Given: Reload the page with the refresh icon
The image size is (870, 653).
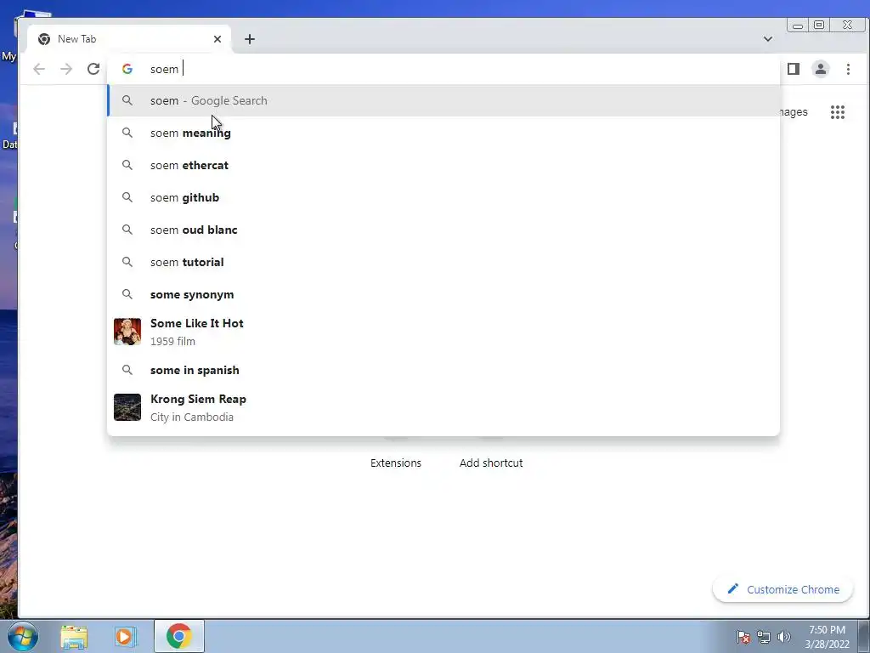Looking at the screenshot, I should point(93,69).
